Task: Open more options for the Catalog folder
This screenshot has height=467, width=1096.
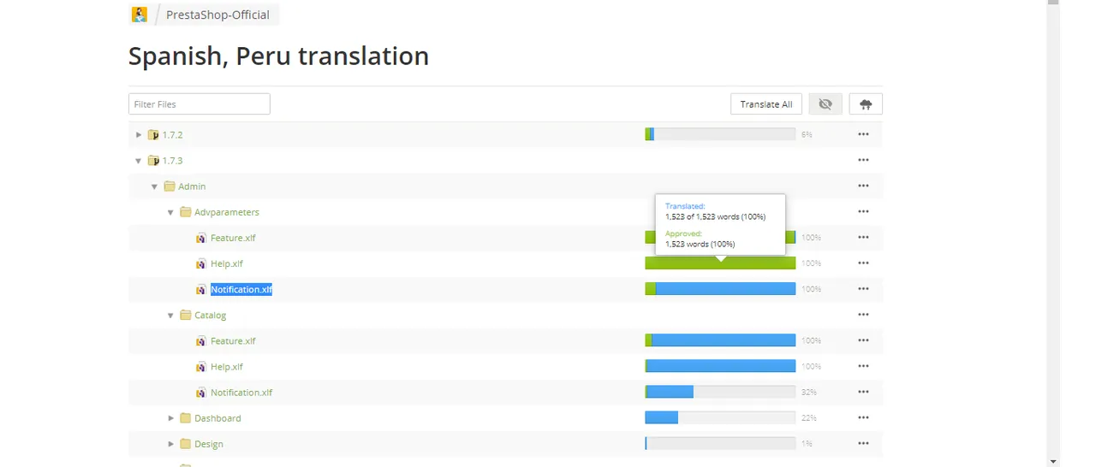Action: click(x=863, y=315)
